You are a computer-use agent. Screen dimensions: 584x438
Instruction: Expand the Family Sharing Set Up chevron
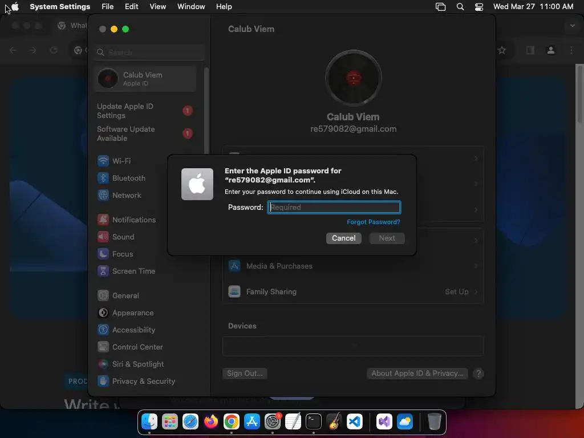pos(476,291)
